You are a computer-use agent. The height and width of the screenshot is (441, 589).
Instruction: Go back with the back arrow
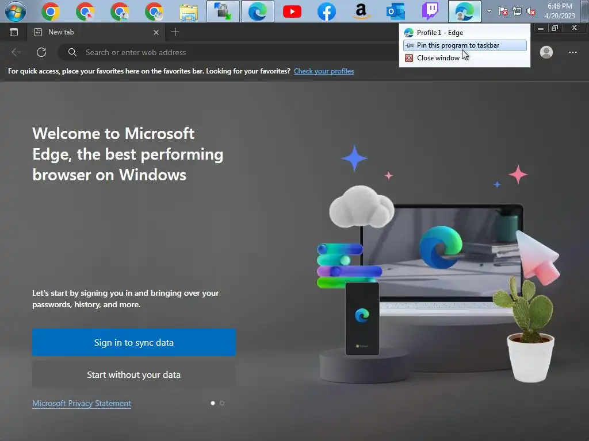click(x=16, y=52)
